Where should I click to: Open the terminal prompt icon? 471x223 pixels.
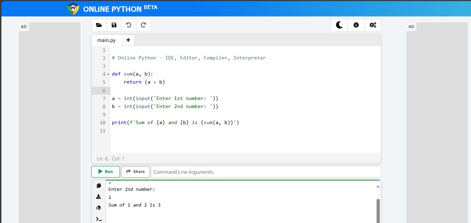pyautogui.click(x=99, y=219)
